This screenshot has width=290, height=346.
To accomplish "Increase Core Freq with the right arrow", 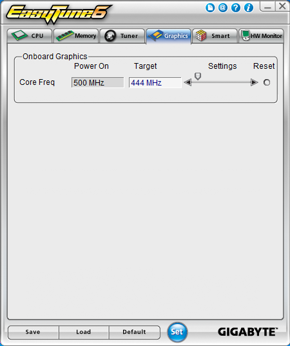I will [254, 82].
